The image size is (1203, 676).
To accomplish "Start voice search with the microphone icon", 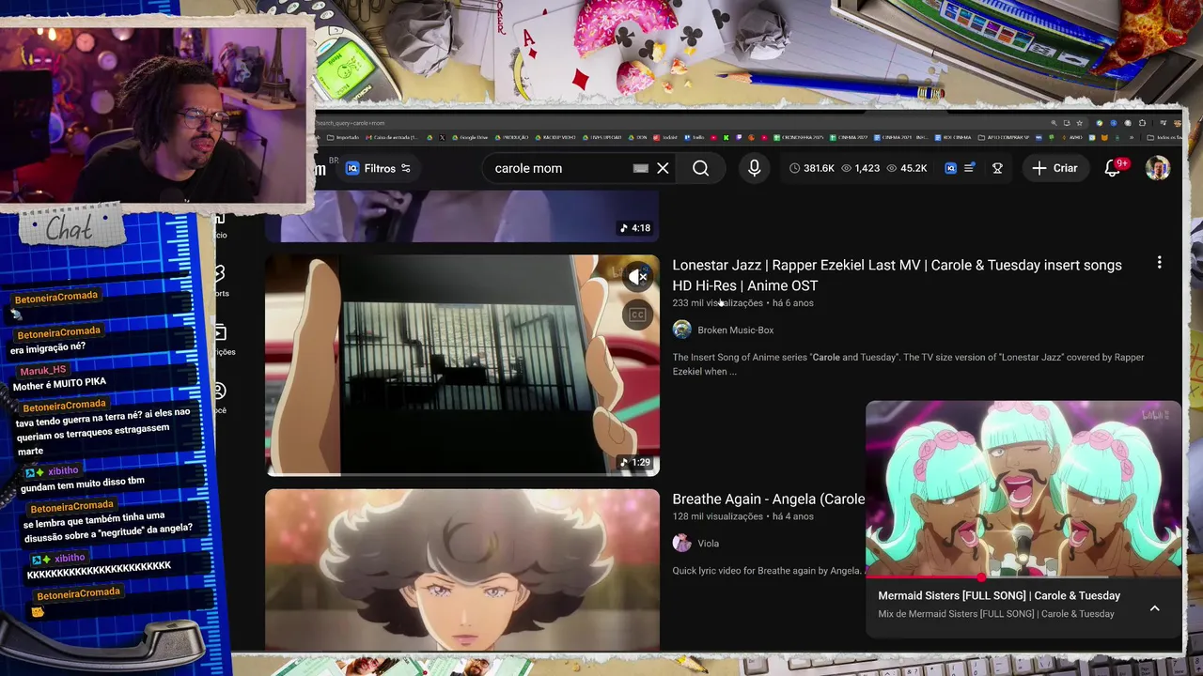I will coord(754,168).
